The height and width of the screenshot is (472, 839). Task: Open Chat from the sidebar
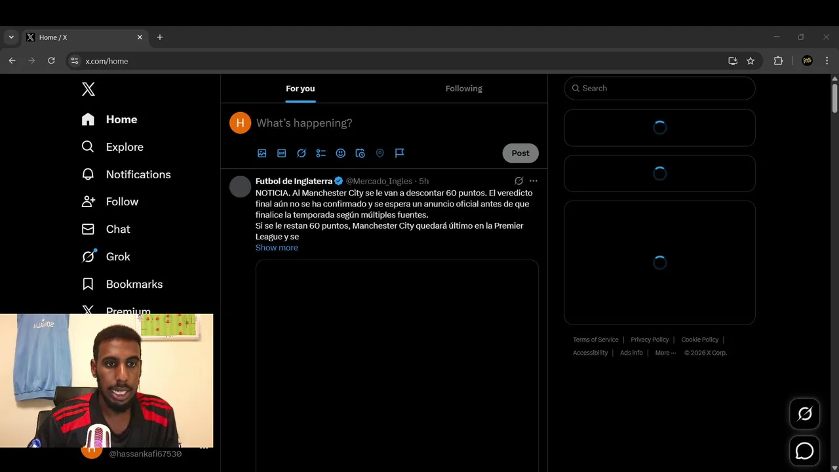(106, 229)
